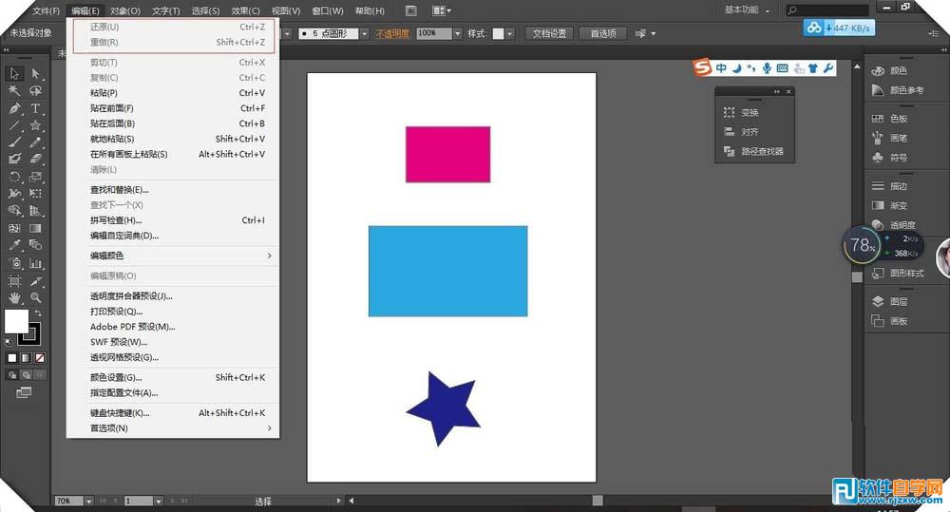
Task: Open the artboard number dropdown
Action: click(158, 502)
